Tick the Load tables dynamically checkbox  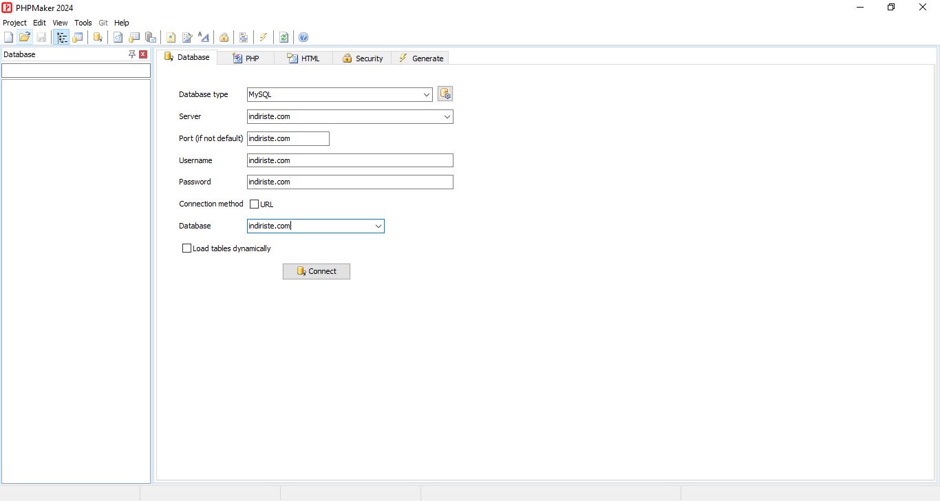coord(186,248)
